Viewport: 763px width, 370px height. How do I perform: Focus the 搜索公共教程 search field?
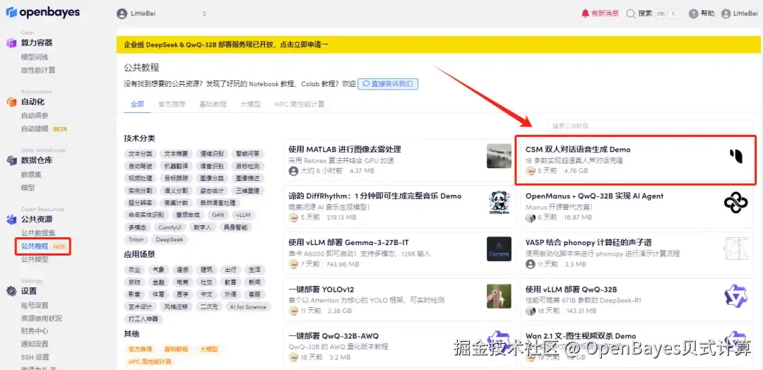click(652, 126)
